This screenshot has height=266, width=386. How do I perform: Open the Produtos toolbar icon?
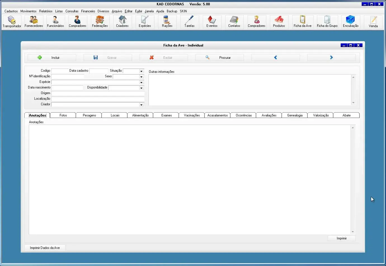point(279,22)
